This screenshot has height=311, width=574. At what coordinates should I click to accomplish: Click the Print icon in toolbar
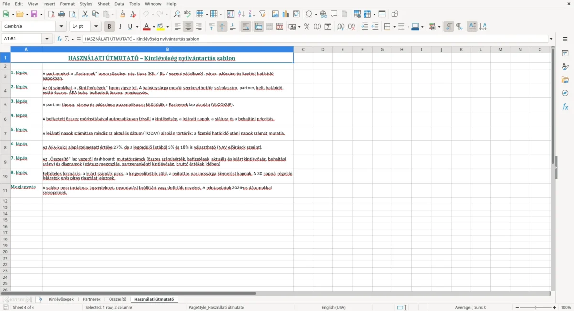point(62,14)
